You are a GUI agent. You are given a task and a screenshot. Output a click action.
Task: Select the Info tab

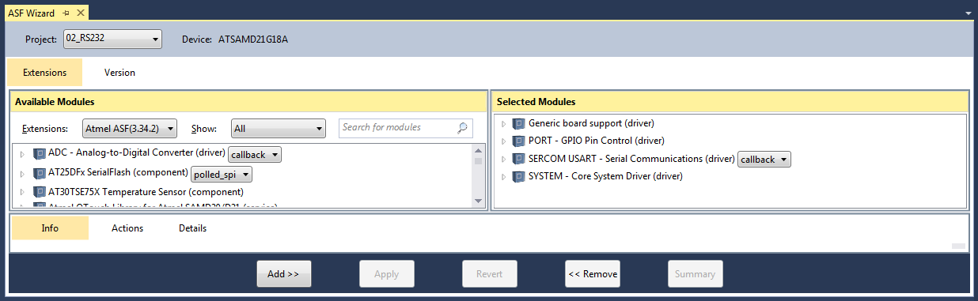pos(50,228)
